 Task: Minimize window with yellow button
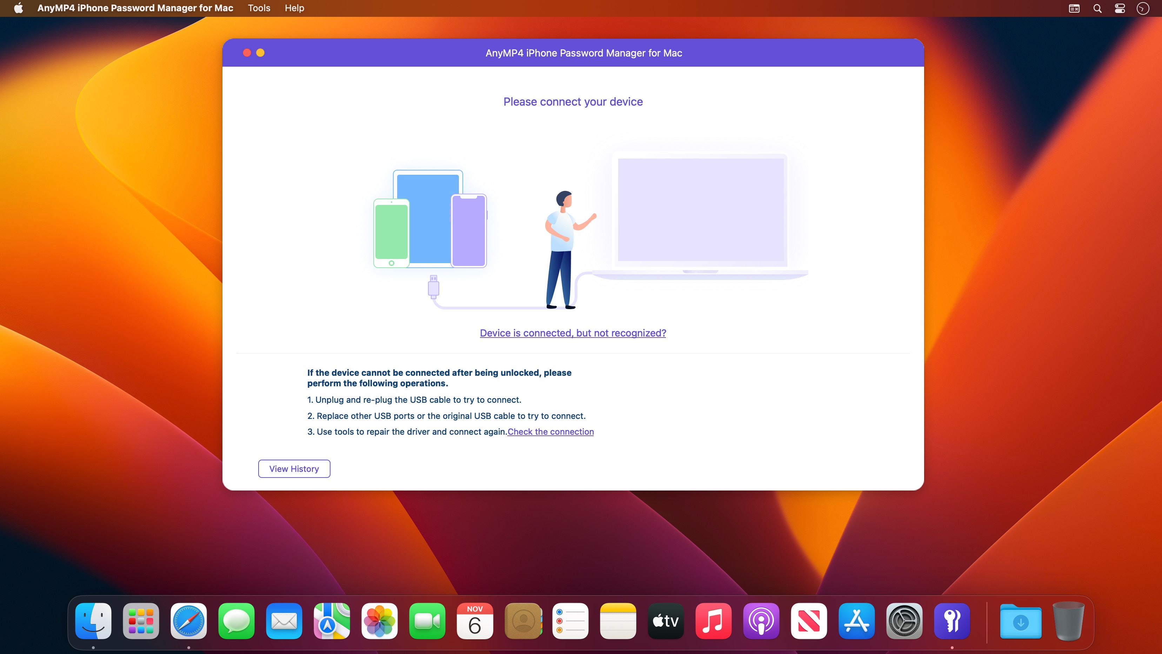coord(260,53)
